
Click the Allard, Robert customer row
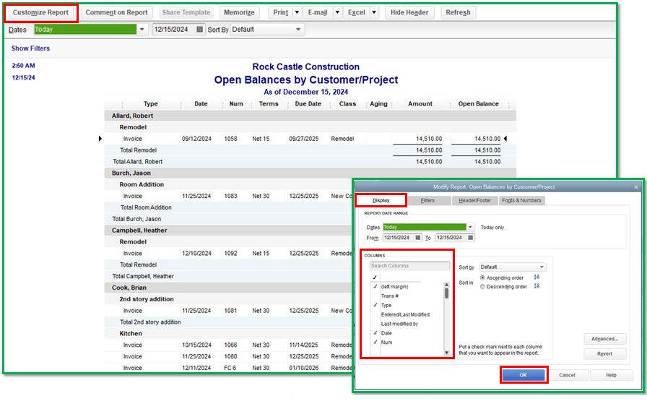(310, 116)
